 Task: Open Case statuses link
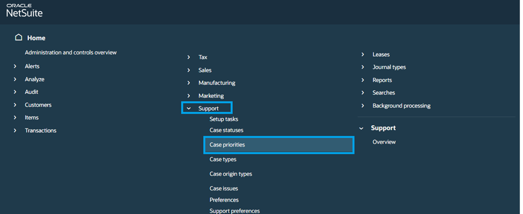coord(227,130)
